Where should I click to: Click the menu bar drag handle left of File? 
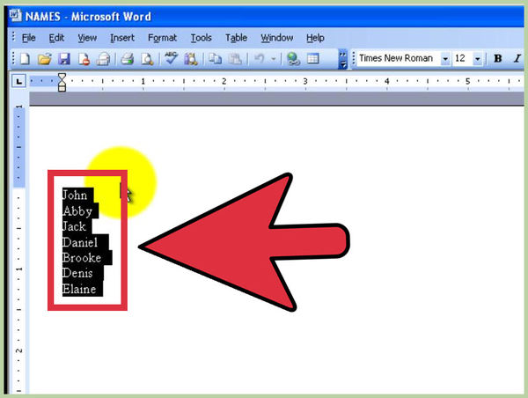13,36
